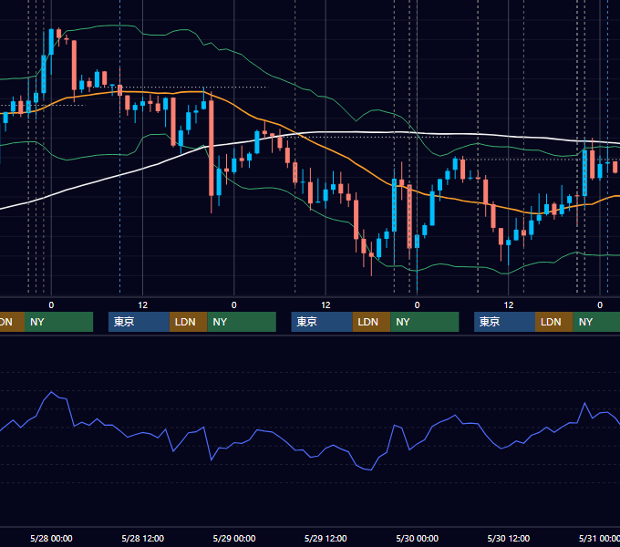Click the 5/30 12:00 date label
This screenshot has height=547, width=620.
point(509,538)
